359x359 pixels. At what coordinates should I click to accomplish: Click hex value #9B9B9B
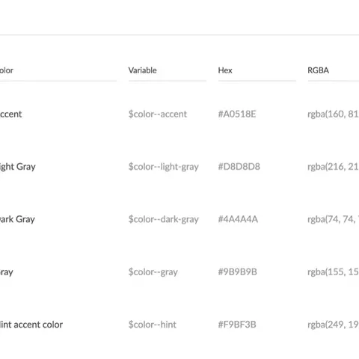237,271
